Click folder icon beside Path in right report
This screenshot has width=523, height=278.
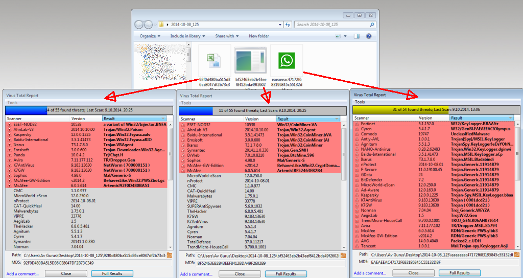517,254
